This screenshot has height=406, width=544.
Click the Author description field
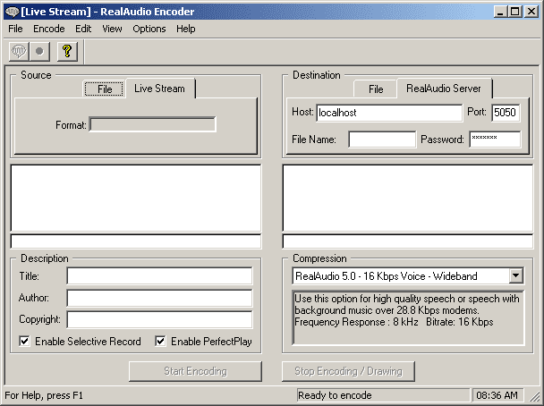coord(159,298)
